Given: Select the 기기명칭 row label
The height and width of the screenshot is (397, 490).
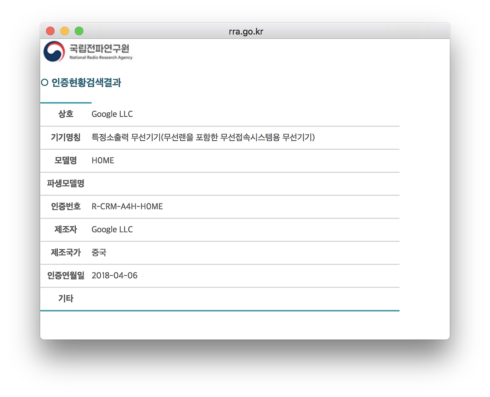Looking at the screenshot, I should [65, 137].
